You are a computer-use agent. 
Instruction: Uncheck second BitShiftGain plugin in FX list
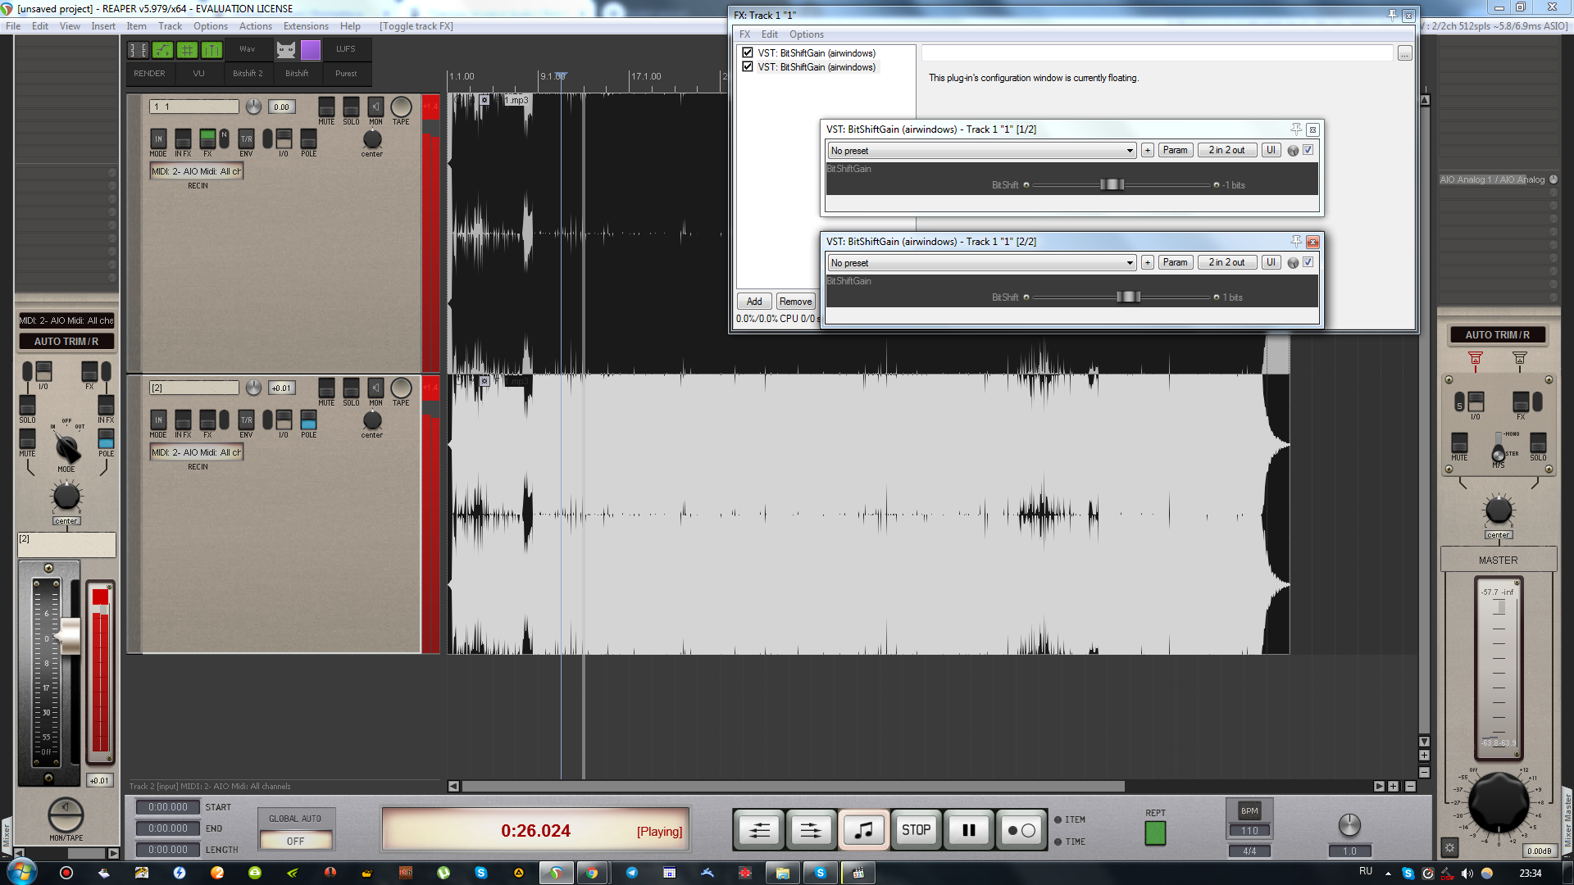(x=748, y=67)
